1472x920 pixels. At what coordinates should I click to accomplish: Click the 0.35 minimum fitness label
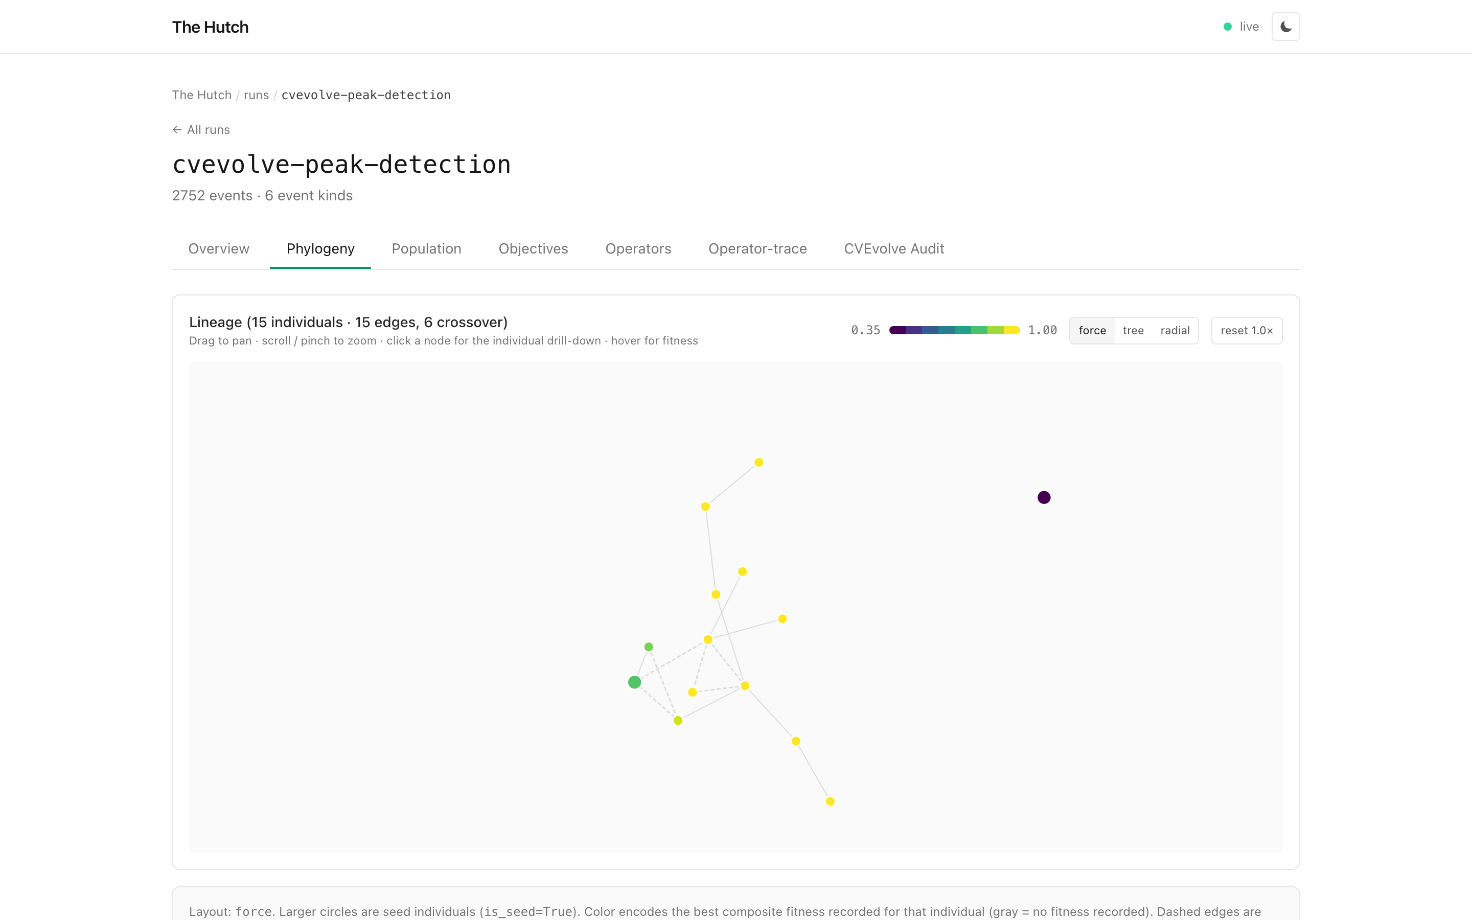pyautogui.click(x=865, y=330)
